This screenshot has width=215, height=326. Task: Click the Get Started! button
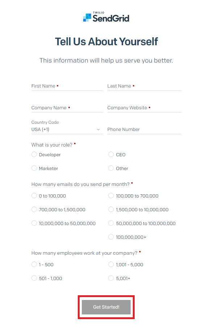(x=106, y=307)
